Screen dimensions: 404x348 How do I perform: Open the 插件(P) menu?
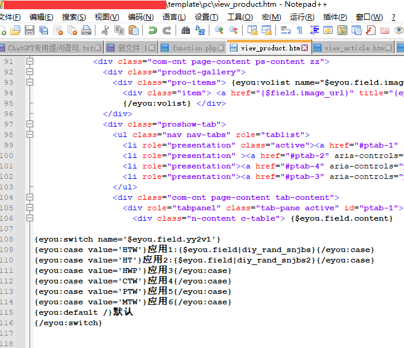click(335, 17)
